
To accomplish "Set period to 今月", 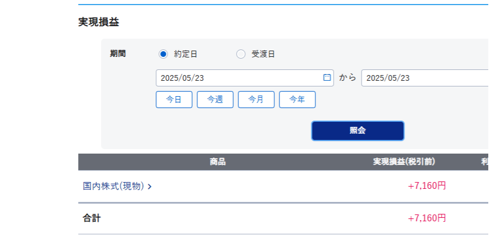I will point(256,100).
